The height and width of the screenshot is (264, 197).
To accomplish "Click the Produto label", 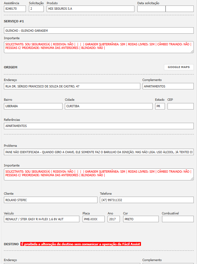I will 52,3.
